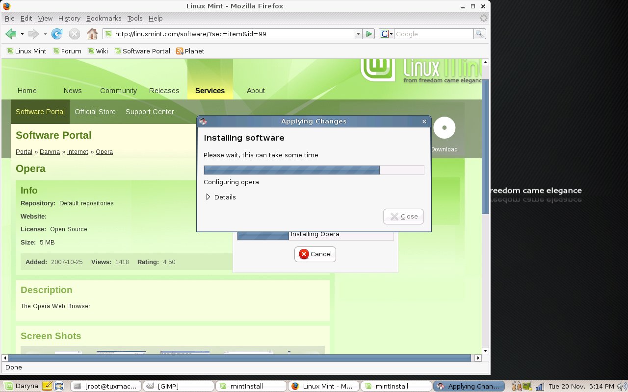Go to the Home page icon
Image resolution: width=628 pixels, height=392 pixels.
coord(92,34)
